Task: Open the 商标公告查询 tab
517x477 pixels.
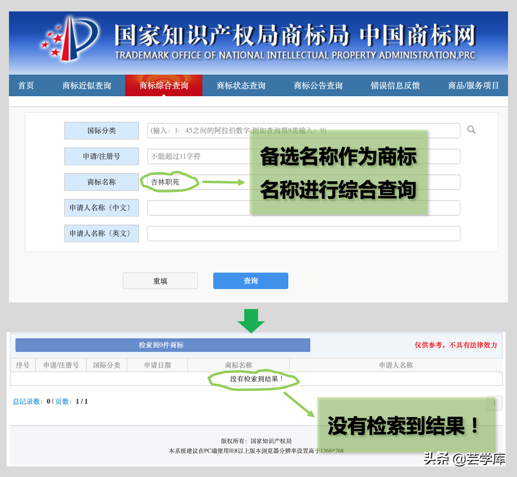Action: (x=318, y=85)
